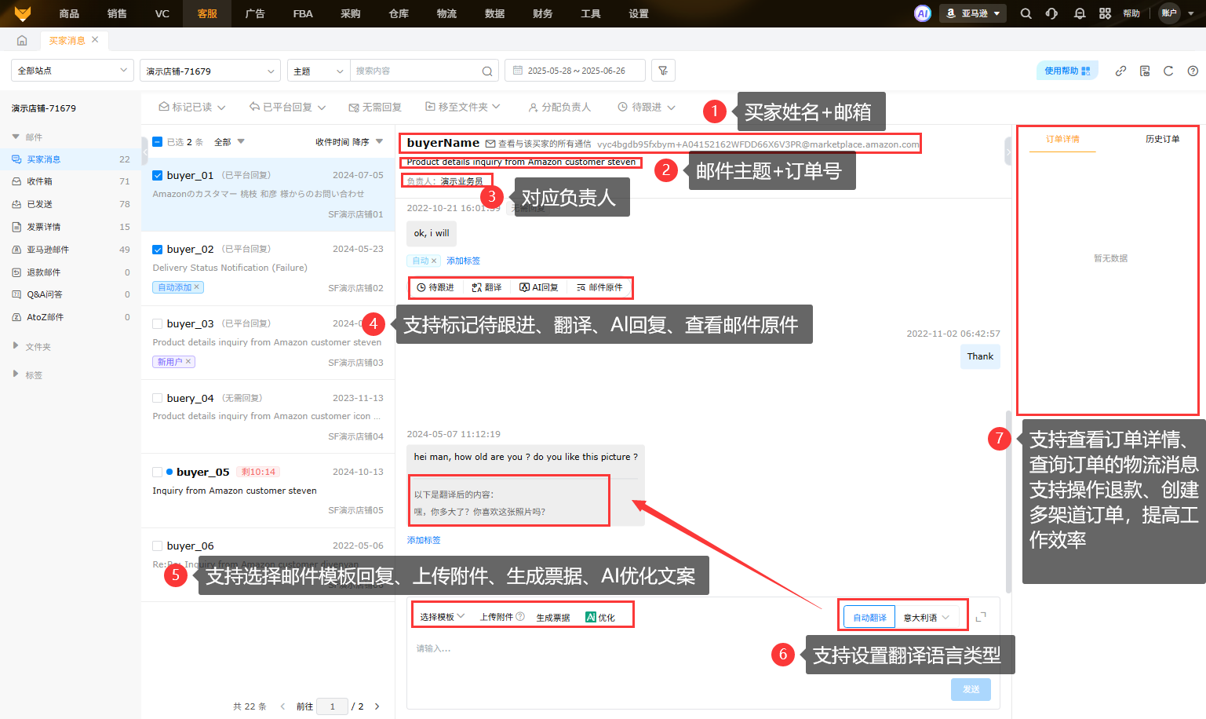Check the buyer_03 message checkbox
Viewport: 1206px width, 719px height.
click(x=157, y=323)
